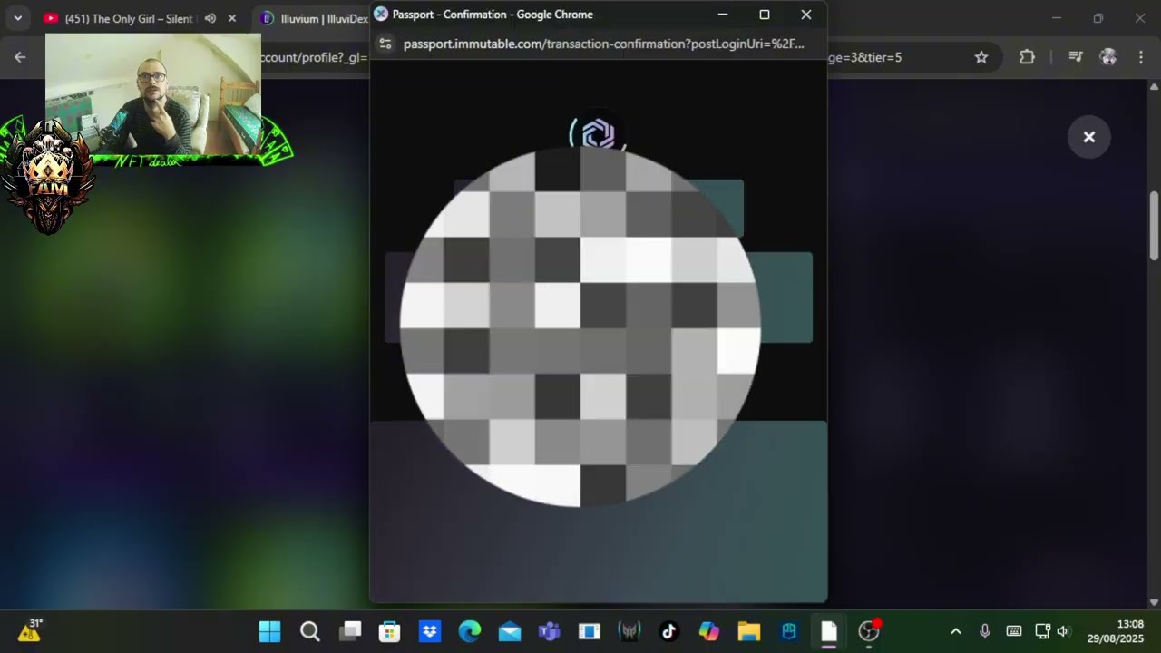Open the media controls icon in toolbar
Image resolution: width=1161 pixels, height=653 pixels.
click(x=1076, y=57)
